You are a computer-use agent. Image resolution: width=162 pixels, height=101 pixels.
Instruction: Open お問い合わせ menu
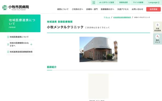(137, 9)
